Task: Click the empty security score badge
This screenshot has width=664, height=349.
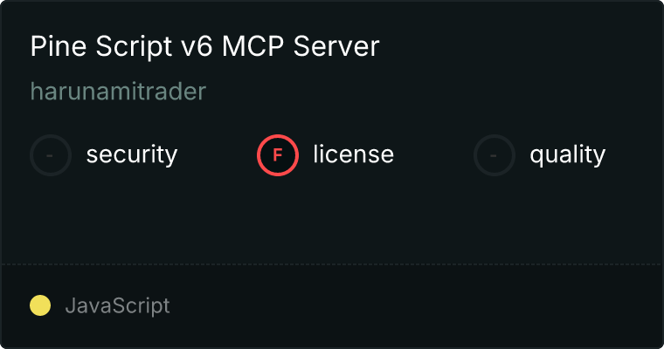Action: (x=51, y=155)
